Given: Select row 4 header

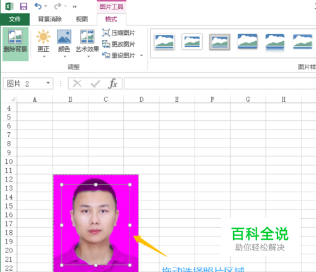Looking at the screenshot, I should click(x=9, y=108).
